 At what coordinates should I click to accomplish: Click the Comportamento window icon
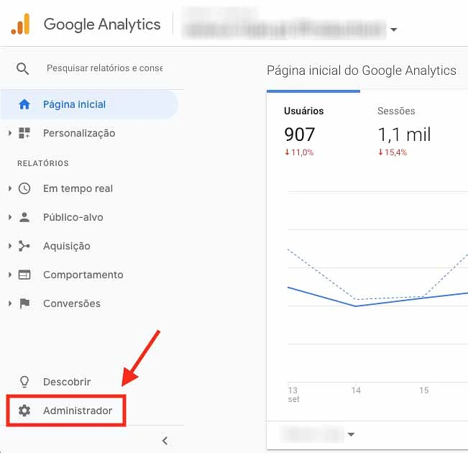point(24,275)
